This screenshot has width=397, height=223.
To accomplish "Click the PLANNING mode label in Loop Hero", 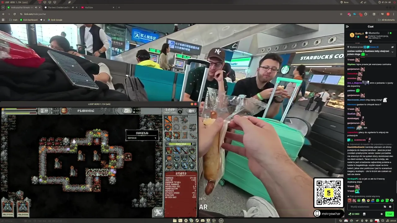I will point(86,111).
